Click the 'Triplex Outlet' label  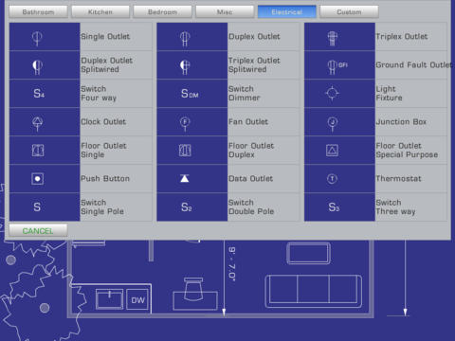402,36
